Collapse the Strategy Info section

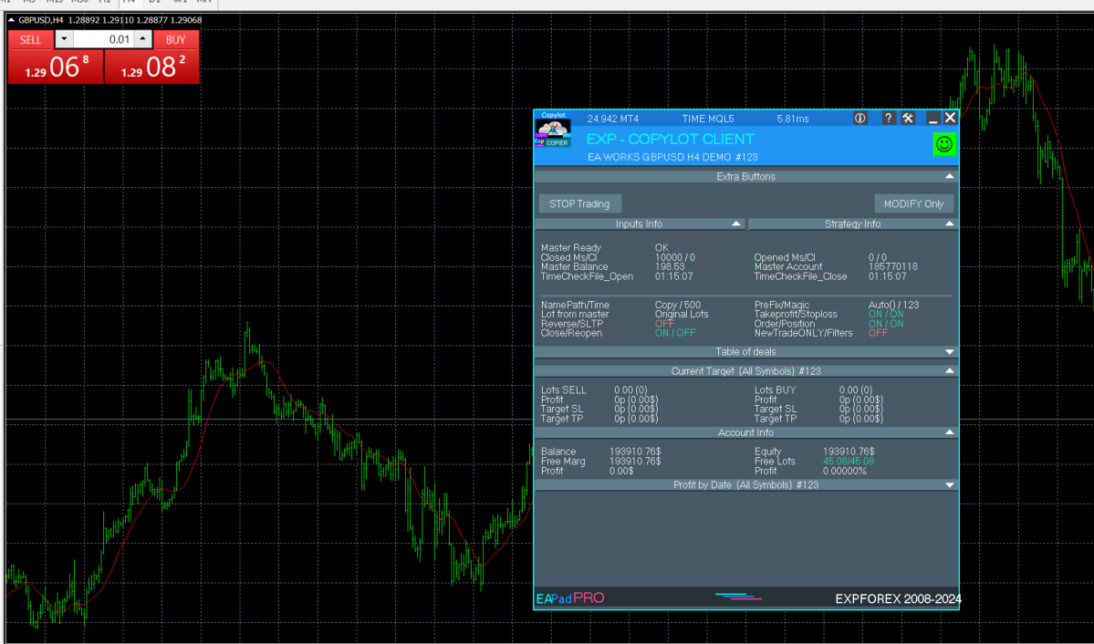click(950, 224)
